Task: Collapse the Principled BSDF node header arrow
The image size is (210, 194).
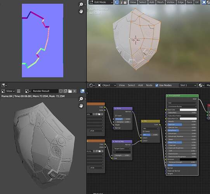Action: [168, 96]
